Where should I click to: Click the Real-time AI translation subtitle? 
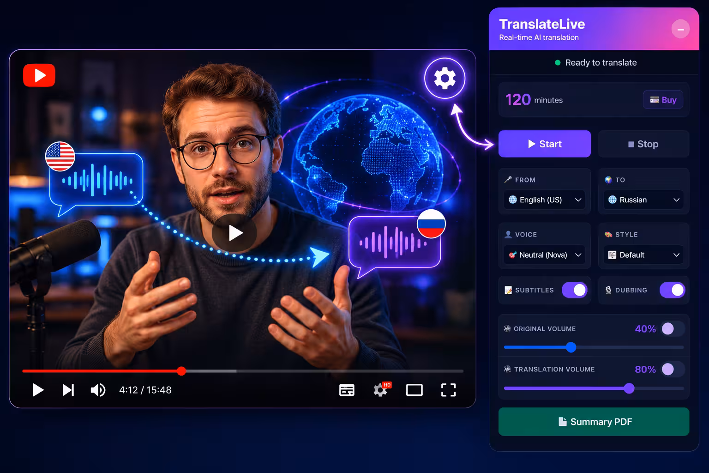click(x=539, y=37)
